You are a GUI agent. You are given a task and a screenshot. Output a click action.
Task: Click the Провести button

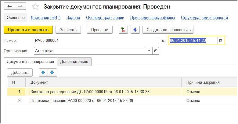pos(99,30)
